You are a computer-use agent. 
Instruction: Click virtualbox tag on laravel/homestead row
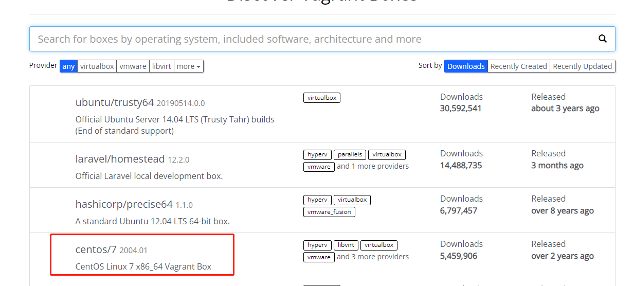(387, 154)
